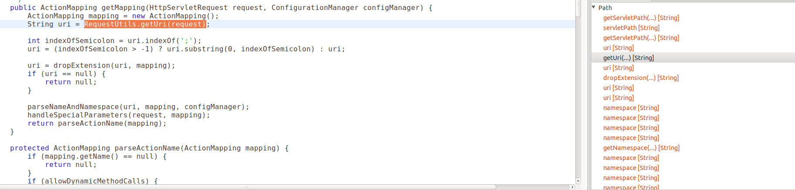Select servletPath [String] in Path tree

click(x=631, y=28)
